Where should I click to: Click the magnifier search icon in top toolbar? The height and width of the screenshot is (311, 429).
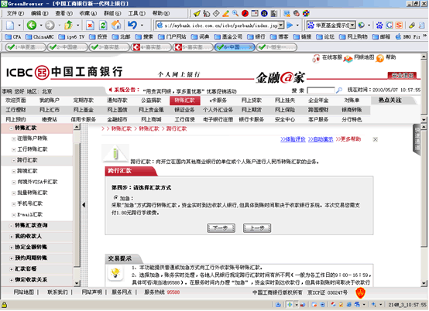click(x=235, y=13)
